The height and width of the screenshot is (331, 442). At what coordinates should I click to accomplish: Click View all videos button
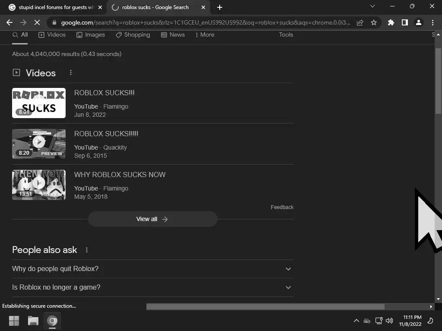coord(152,219)
